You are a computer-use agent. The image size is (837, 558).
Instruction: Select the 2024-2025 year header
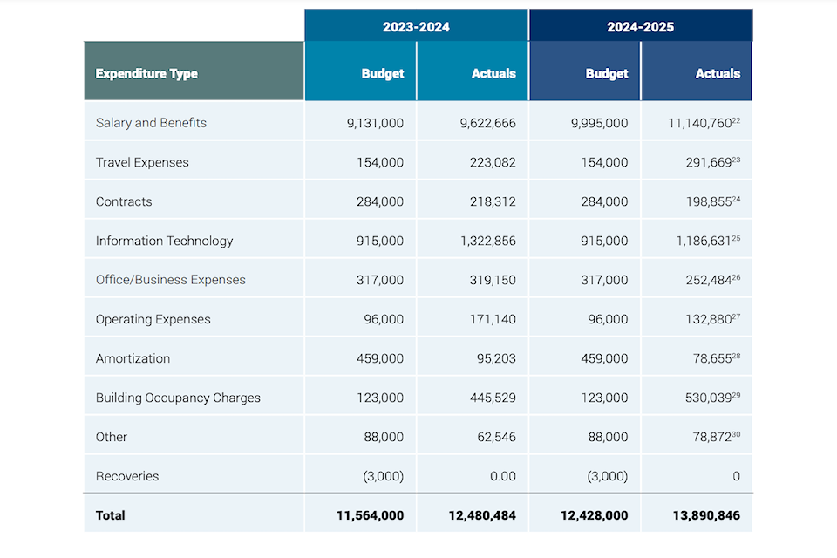tap(640, 26)
